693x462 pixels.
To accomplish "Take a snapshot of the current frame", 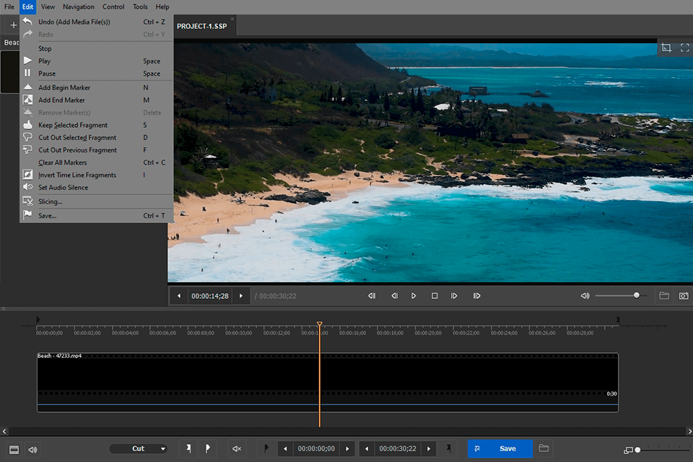I will (684, 295).
